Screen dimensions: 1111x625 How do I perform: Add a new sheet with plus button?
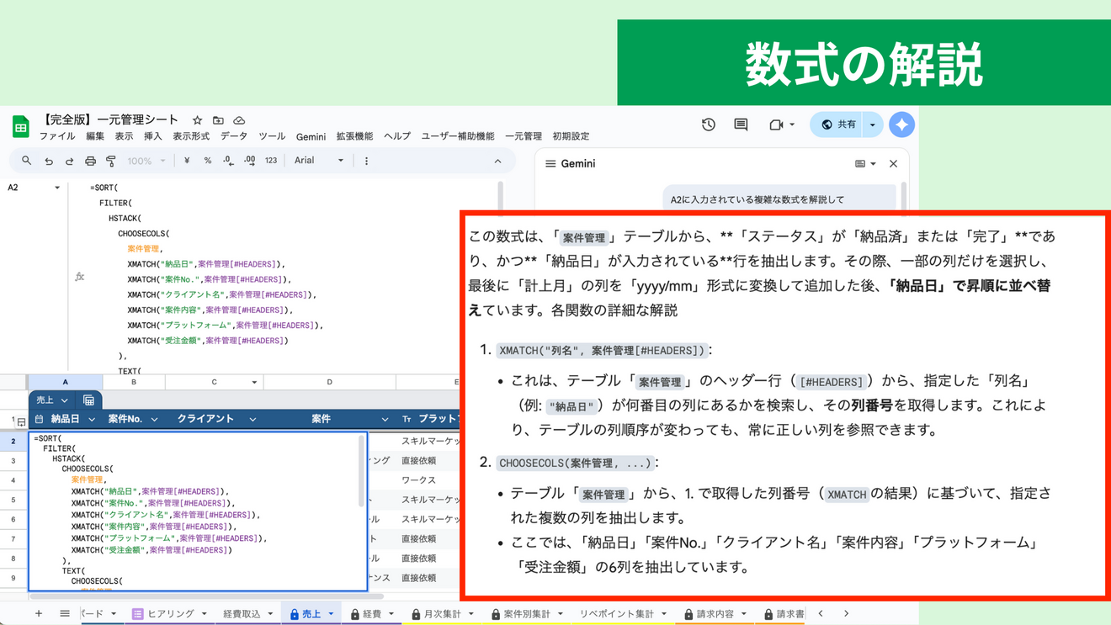pos(38,614)
